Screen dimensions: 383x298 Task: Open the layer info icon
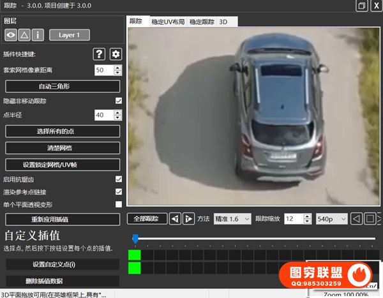pos(38,35)
